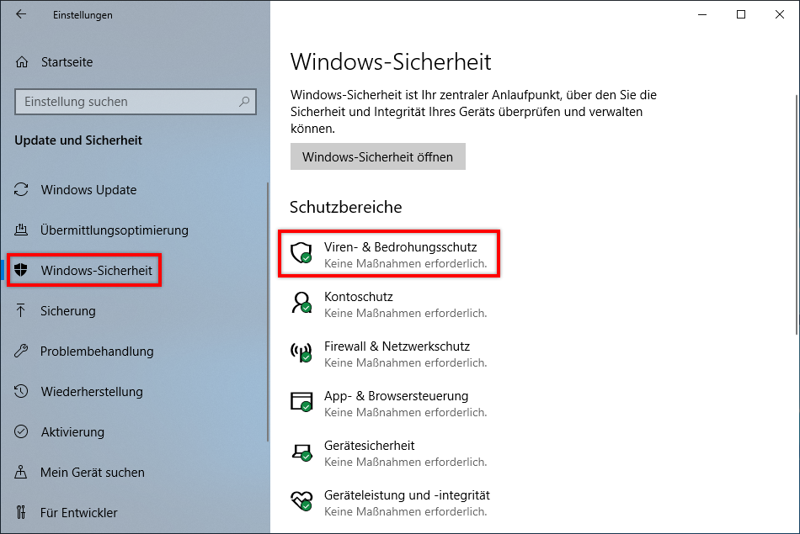Open Problembehandlung settings page
Viewport: 800px width, 534px height.
(96, 352)
